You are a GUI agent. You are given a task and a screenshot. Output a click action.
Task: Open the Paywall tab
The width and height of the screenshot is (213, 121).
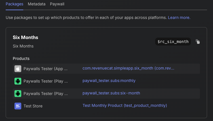coord(57,4)
